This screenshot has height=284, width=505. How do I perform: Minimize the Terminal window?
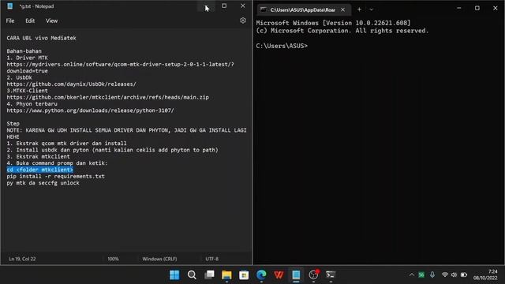click(x=459, y=8)
